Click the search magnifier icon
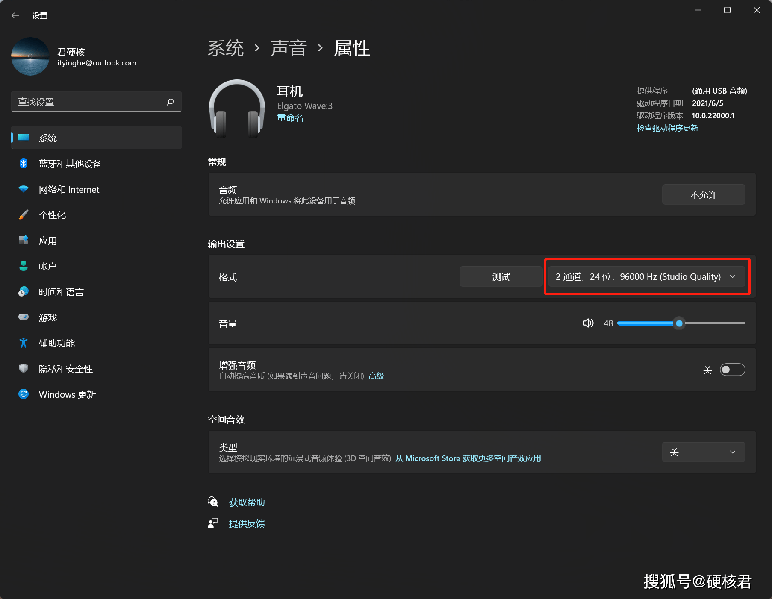This screenshot has height=599, width=772. coord(170,102)
